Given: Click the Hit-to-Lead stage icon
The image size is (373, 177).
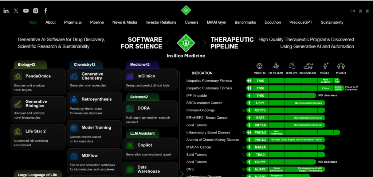Looking at the screenshot, I should pyautogui.click(x=276, y=66).
